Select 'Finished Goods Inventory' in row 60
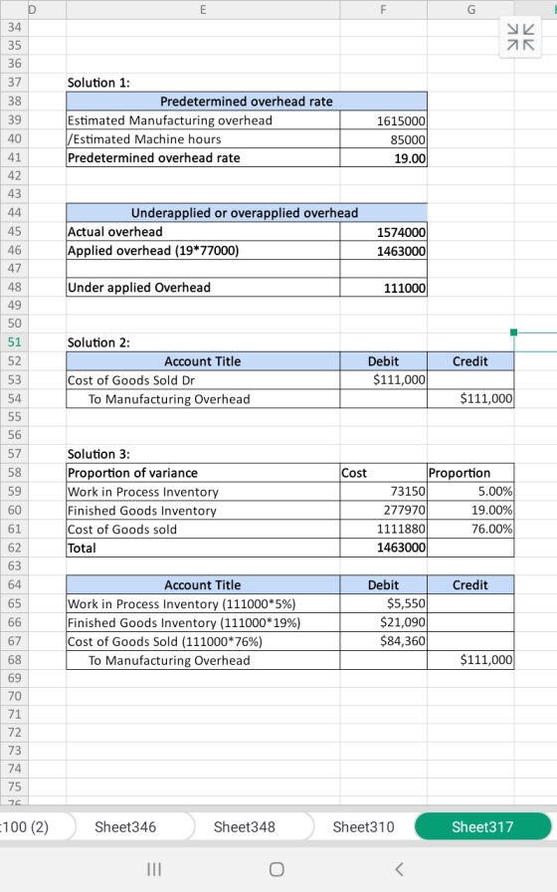This screenshot has width=557, height=892. (203, 511)
